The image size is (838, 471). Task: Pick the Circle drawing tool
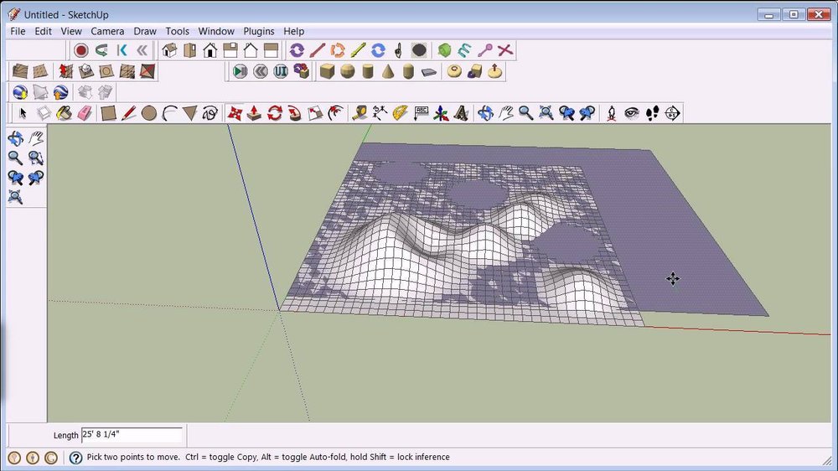(149, 113)
